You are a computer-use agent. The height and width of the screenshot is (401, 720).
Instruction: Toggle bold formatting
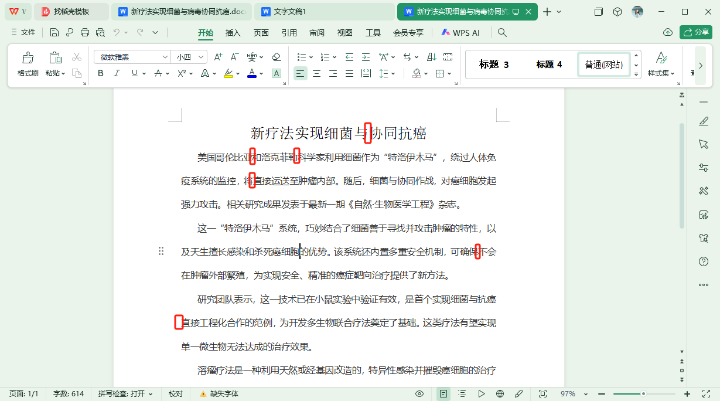click(100, 73)
